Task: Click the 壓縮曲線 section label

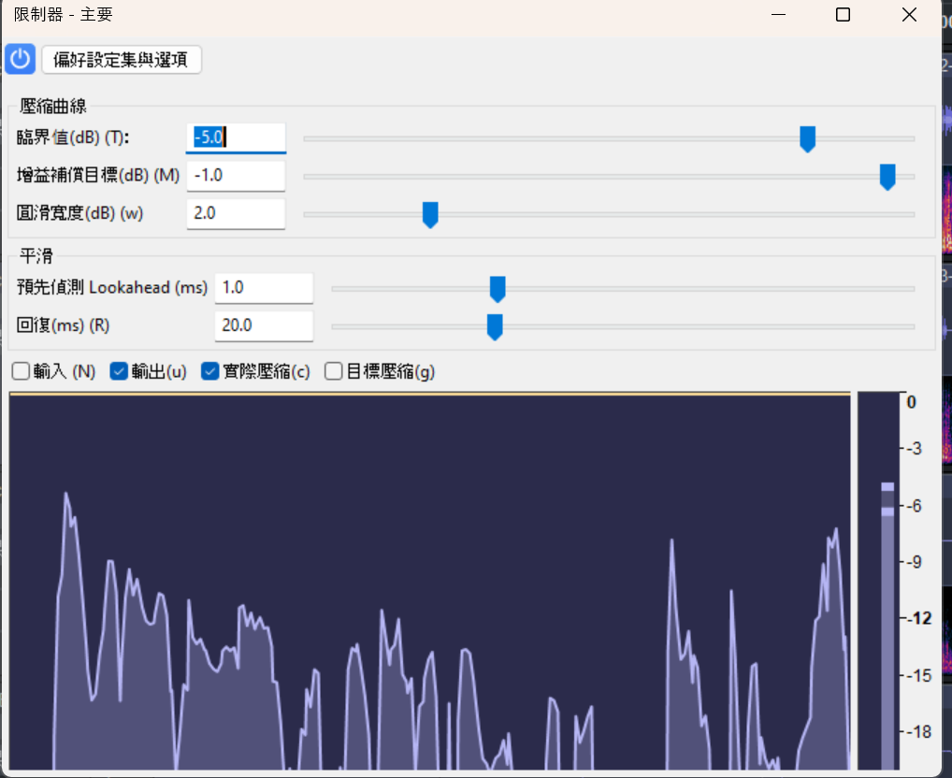Action: tap(53, 107)
